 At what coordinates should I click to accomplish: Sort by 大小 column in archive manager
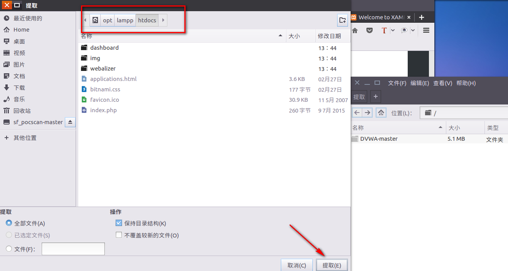coord(465,128)
